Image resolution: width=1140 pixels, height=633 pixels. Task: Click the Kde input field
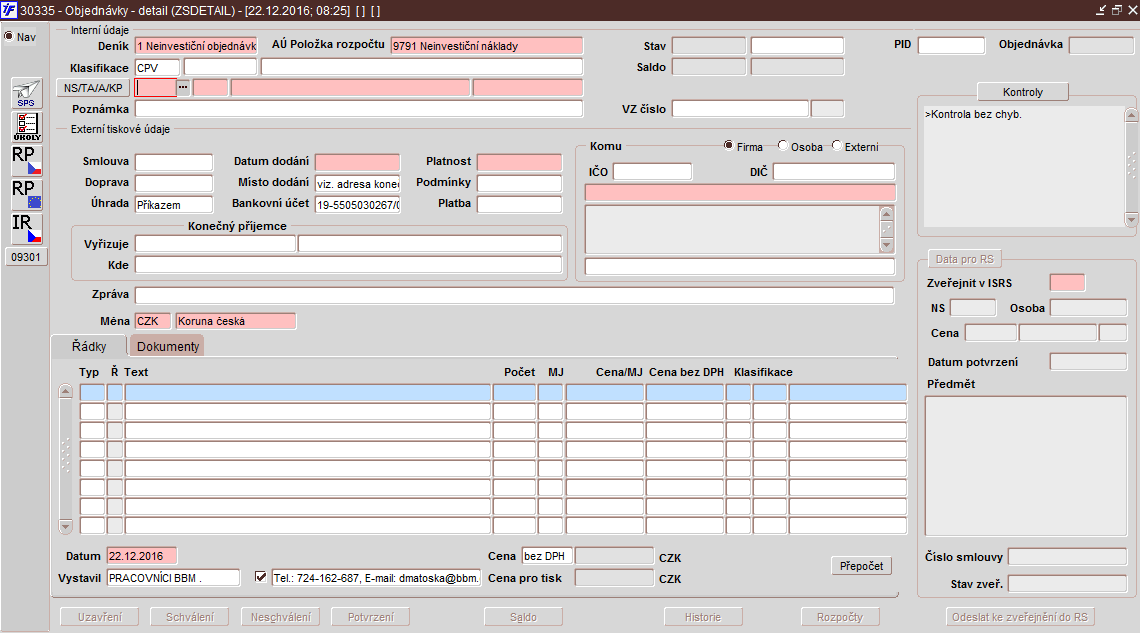pyautogui.click(x=349, y=264)
